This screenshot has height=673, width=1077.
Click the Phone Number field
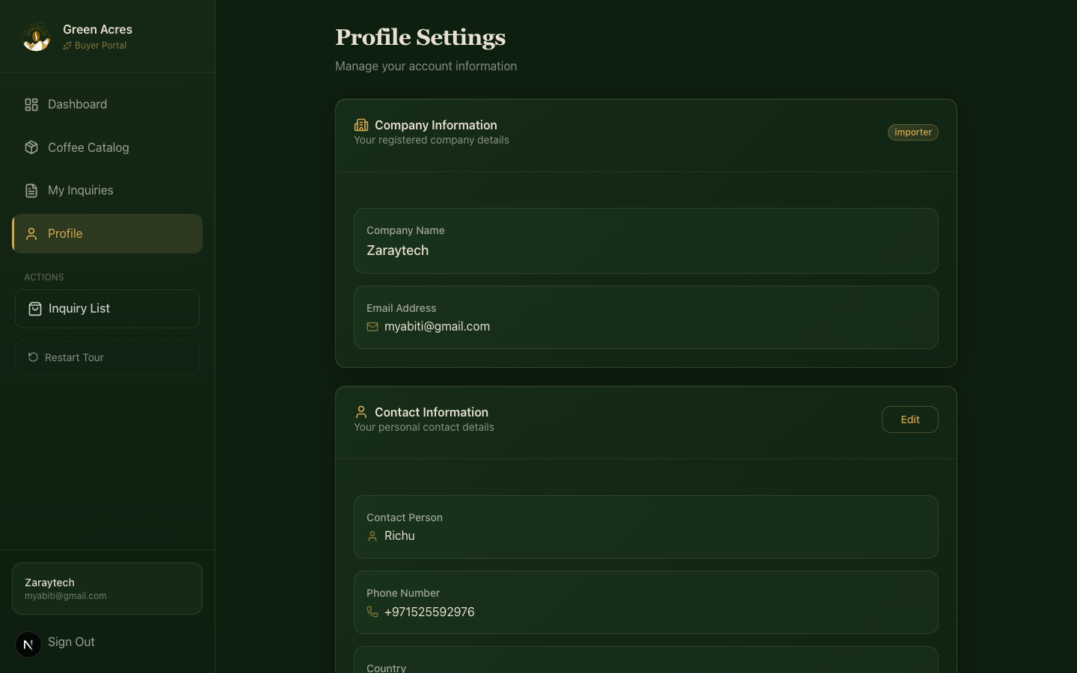tap(646, 603)
